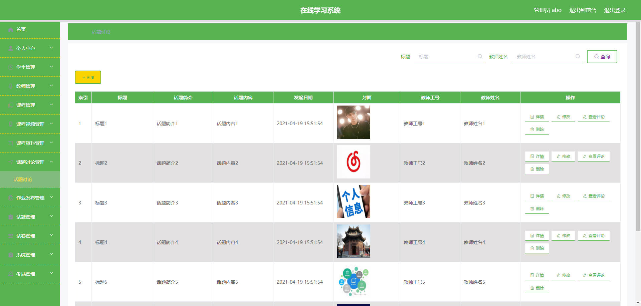Open 详情 for row 标题5
The height and width of the screenshot is (306, 641).
coord(537,275)
